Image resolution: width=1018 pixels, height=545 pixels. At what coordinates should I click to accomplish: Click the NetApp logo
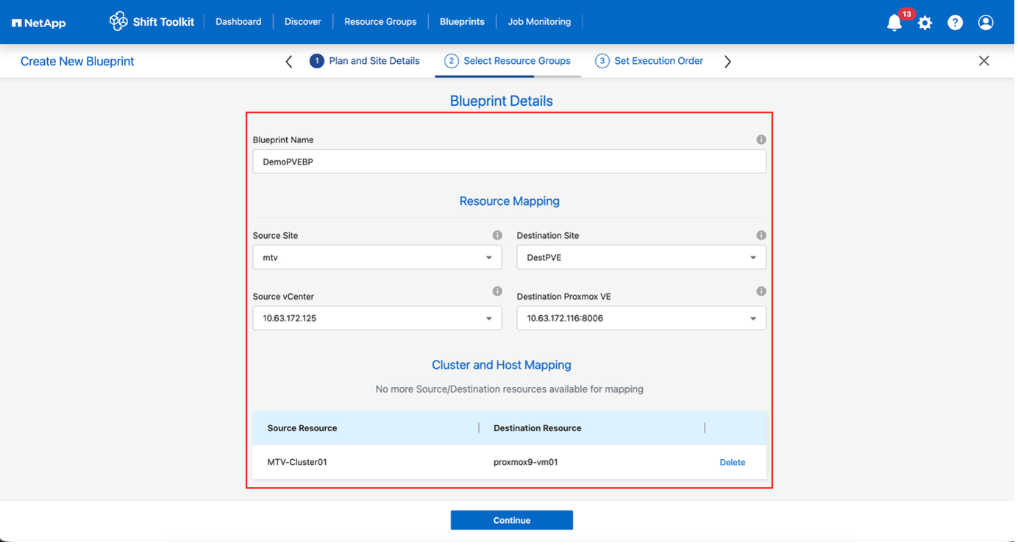[x=38, y=22]
